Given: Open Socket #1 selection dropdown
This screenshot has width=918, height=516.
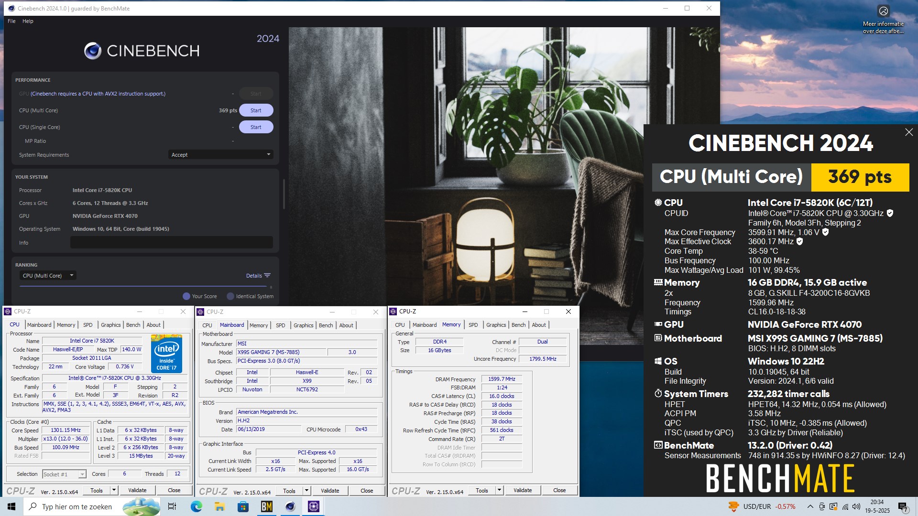Looking at the screenshot, I should (x=64, y=474).
